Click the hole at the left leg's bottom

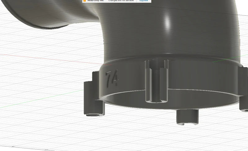click(92, 115)
